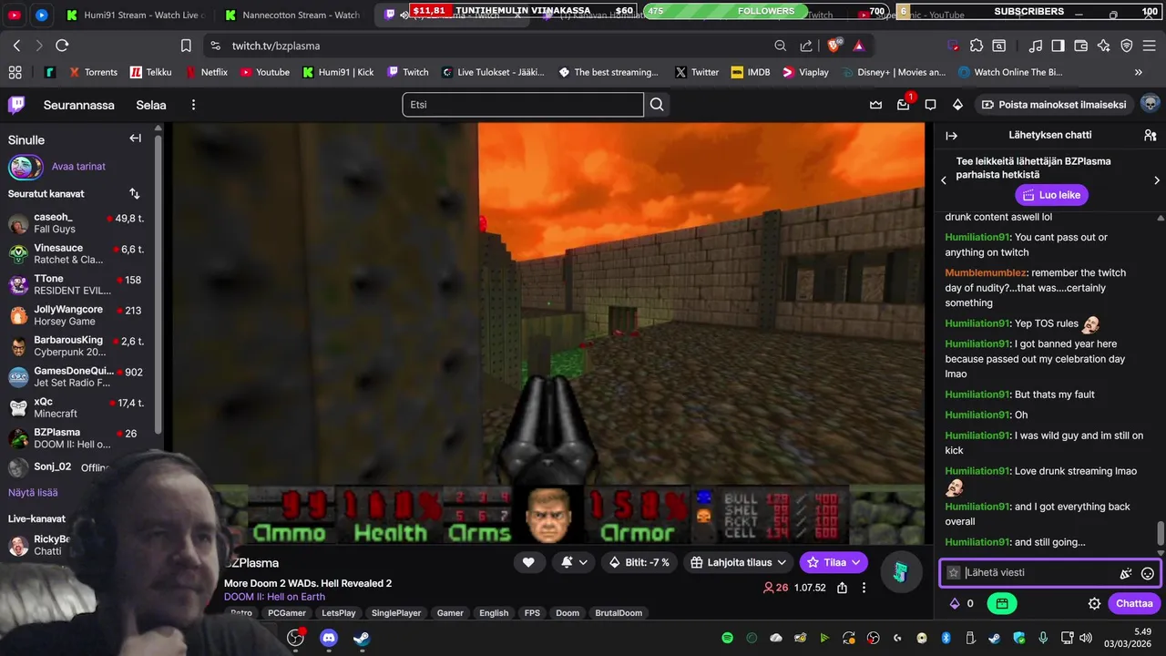Open Selaa navigation tab

[x=151, y=105]
